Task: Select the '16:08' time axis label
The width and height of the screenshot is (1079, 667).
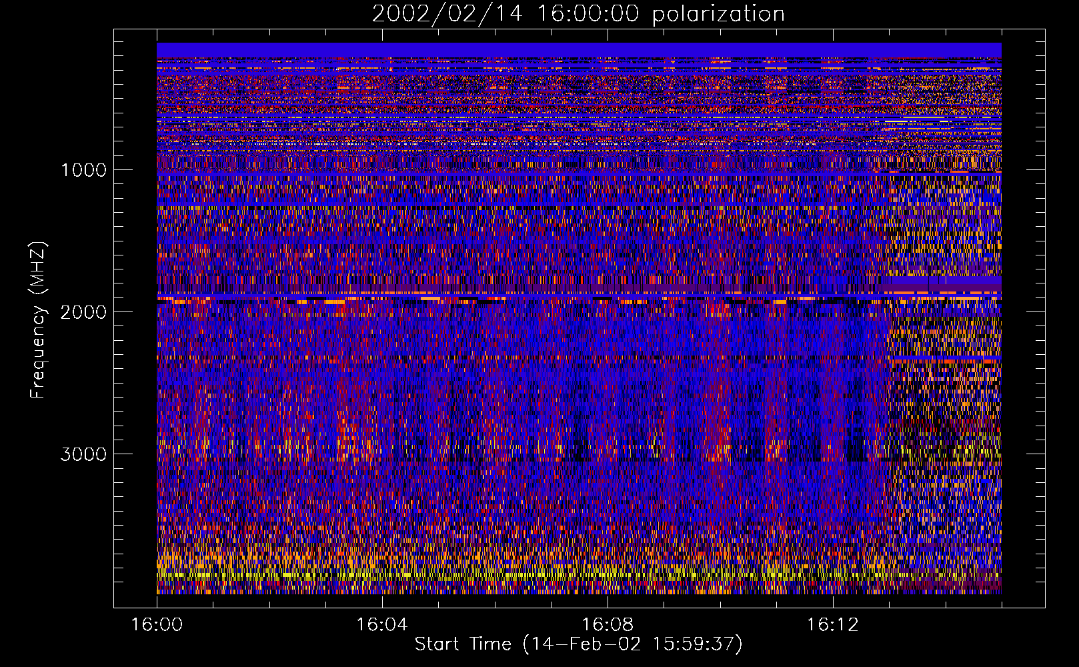Action: click(607, 625)
